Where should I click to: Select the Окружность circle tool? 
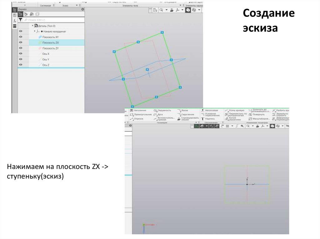point(162,110)
